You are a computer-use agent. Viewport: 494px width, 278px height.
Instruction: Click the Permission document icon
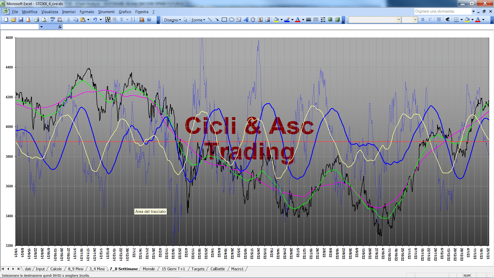tap(28, 20)
